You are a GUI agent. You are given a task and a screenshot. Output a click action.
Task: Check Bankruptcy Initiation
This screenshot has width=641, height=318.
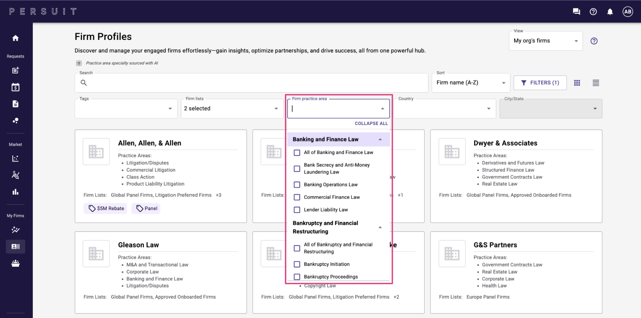(x=297, y=264)
